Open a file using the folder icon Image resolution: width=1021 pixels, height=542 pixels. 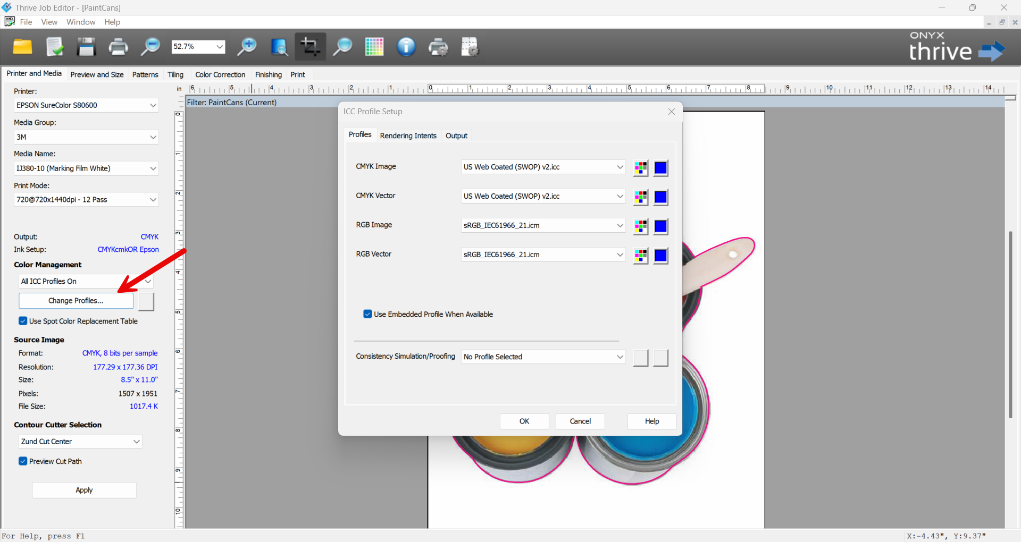point(22,47)
